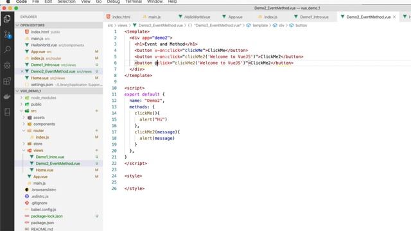Collapse the Open Editors section
This screenshot has width=411, height=231.
tap(17, 25)
